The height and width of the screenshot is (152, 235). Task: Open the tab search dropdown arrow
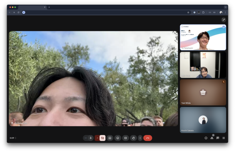[x=225, y=7]
